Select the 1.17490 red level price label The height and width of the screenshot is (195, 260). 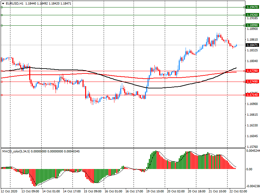tap(252, 82)
